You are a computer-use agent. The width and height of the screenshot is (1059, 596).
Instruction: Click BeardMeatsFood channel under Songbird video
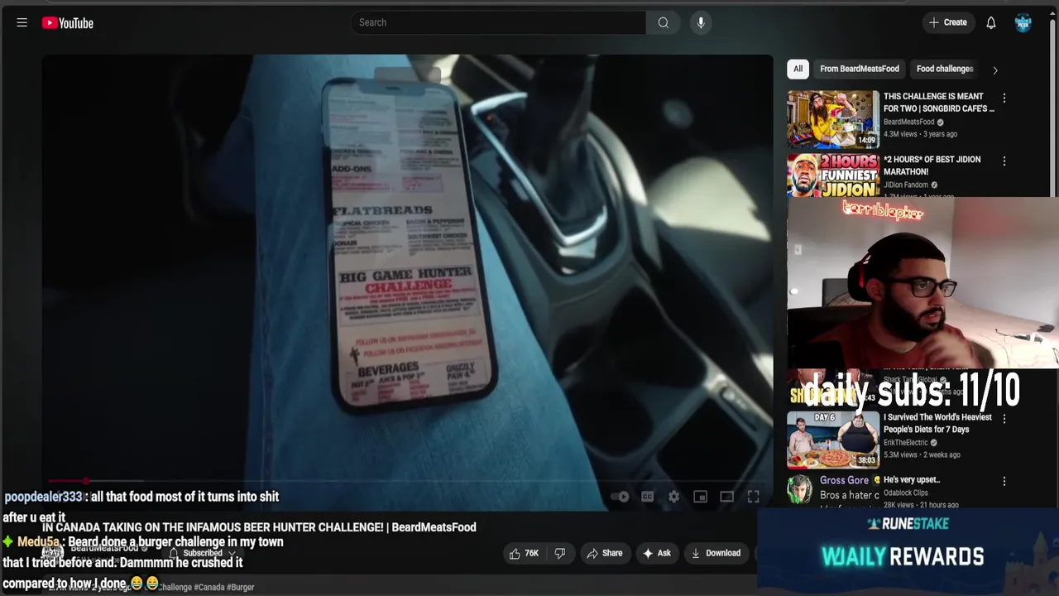(x=909, y=122)
